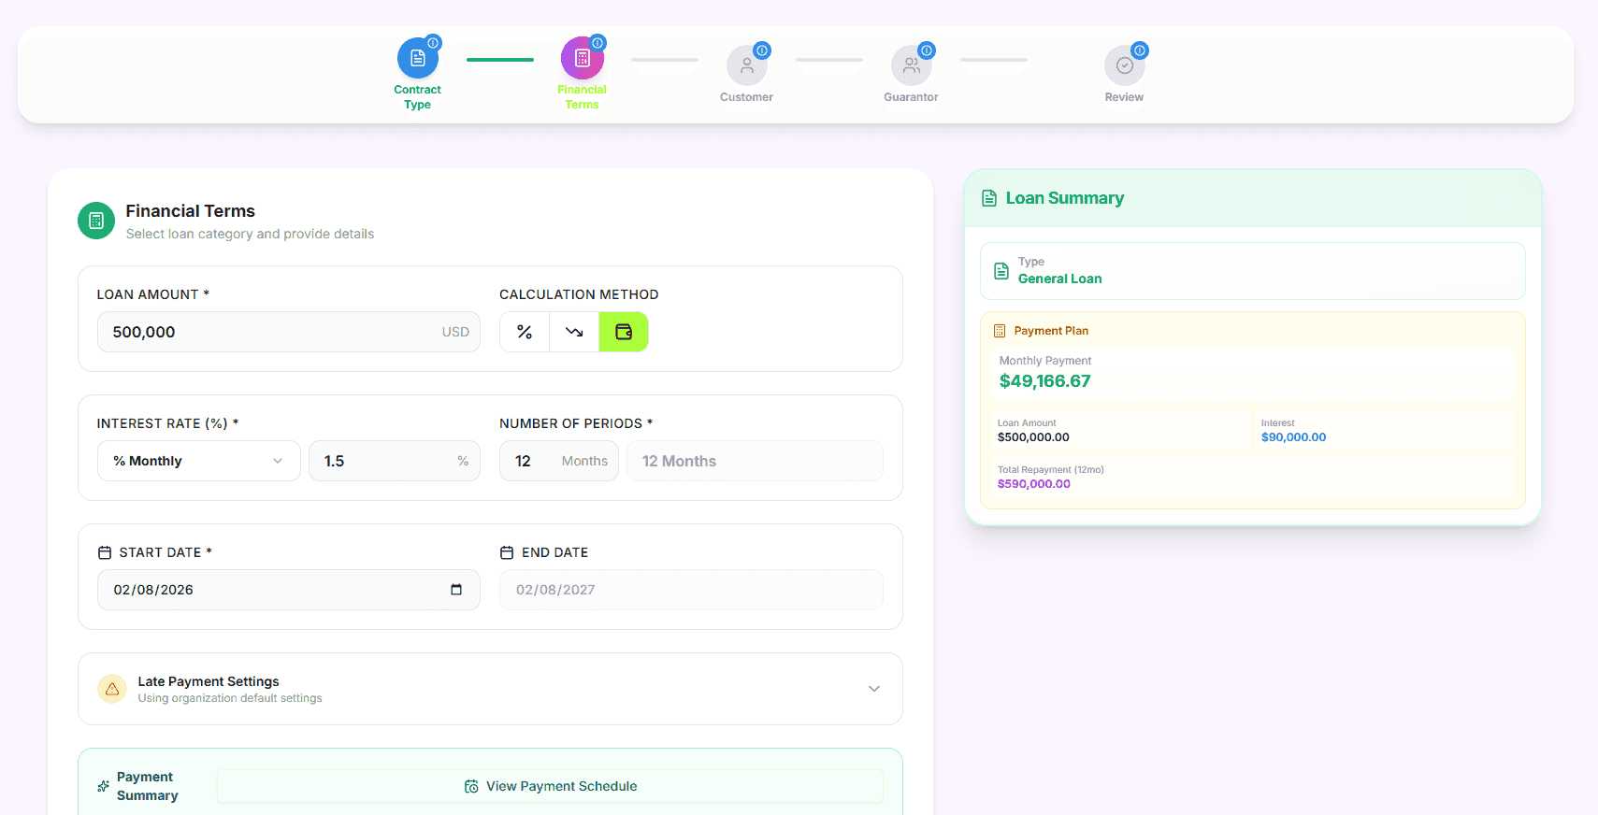Select the Financial Terms step icon

[582, 58]
